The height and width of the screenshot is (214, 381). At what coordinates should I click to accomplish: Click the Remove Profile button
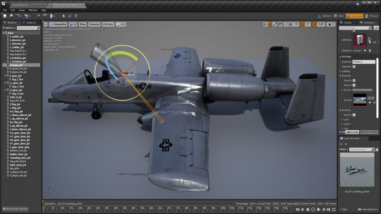click(x=369, y=132)
